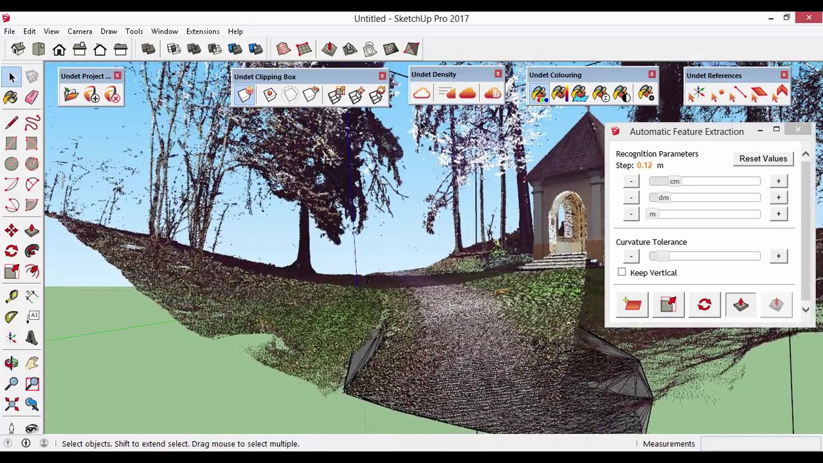
Task: Choose the Offset tool
Action: [x=32, y=272]
